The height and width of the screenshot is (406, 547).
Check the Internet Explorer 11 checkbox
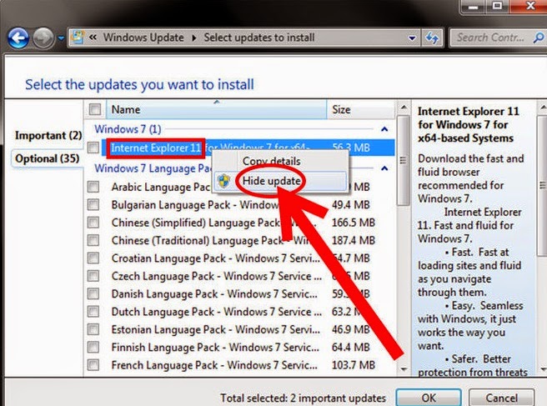pyautogui.click(x=93, y=148)
